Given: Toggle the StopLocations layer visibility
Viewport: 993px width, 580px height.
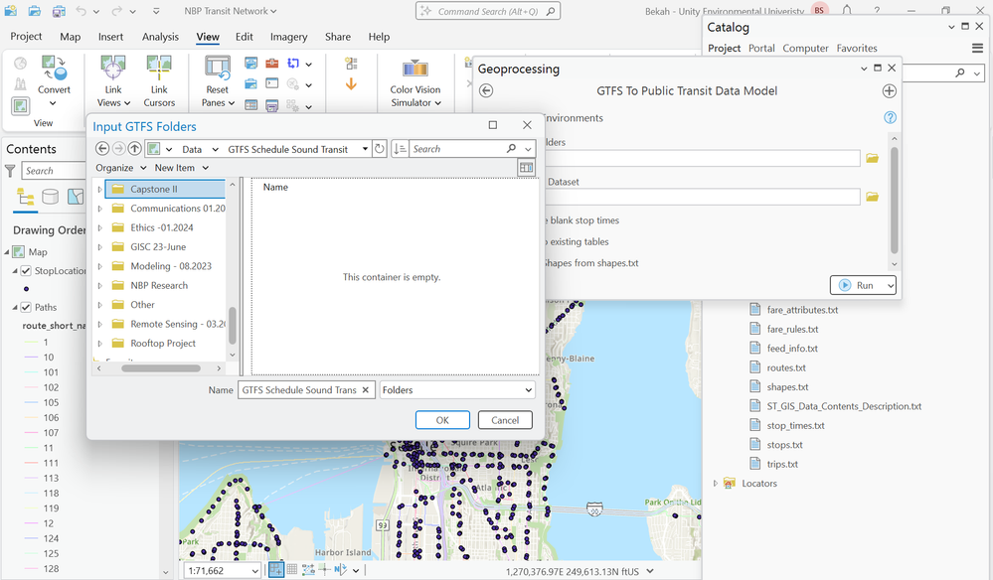Looking at the screenshot, I should pos(26,270).
